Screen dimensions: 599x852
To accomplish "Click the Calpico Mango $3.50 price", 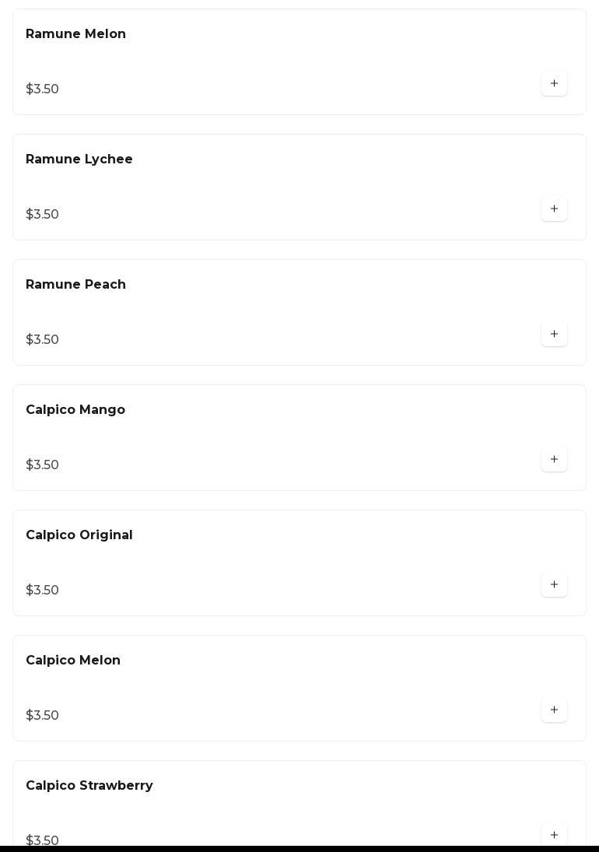I will pyautogui.click(x=43, y=465).
